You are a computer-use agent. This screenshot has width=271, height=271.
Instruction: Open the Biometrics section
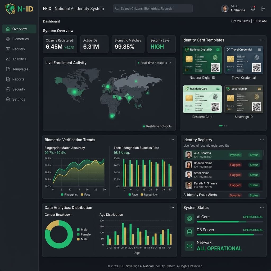(19, 39)
